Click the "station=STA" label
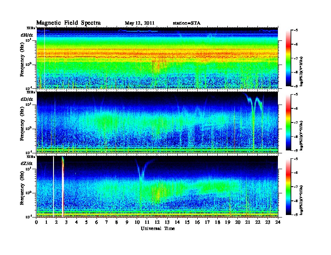 point(187,23)
